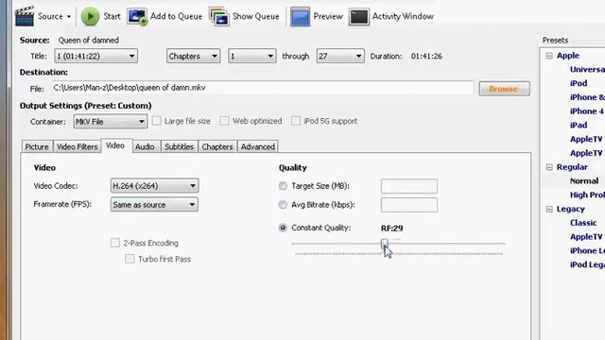605x340 pixels.
Task: Click the Preview icon
Action: (301, 17)
